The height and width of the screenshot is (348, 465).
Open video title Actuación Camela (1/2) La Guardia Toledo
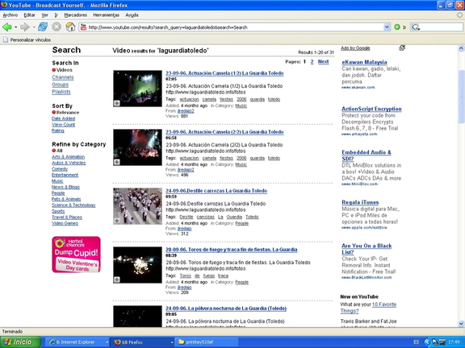point(224,73)
